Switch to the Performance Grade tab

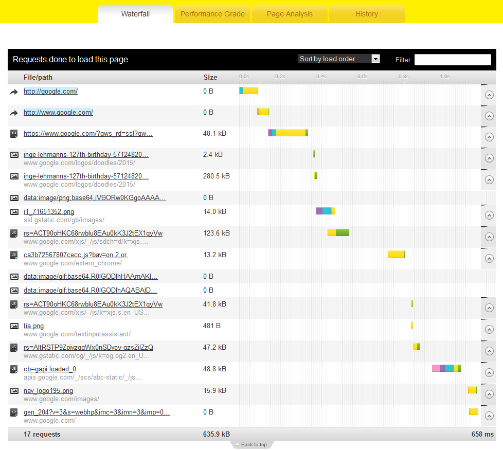[212, 14]
